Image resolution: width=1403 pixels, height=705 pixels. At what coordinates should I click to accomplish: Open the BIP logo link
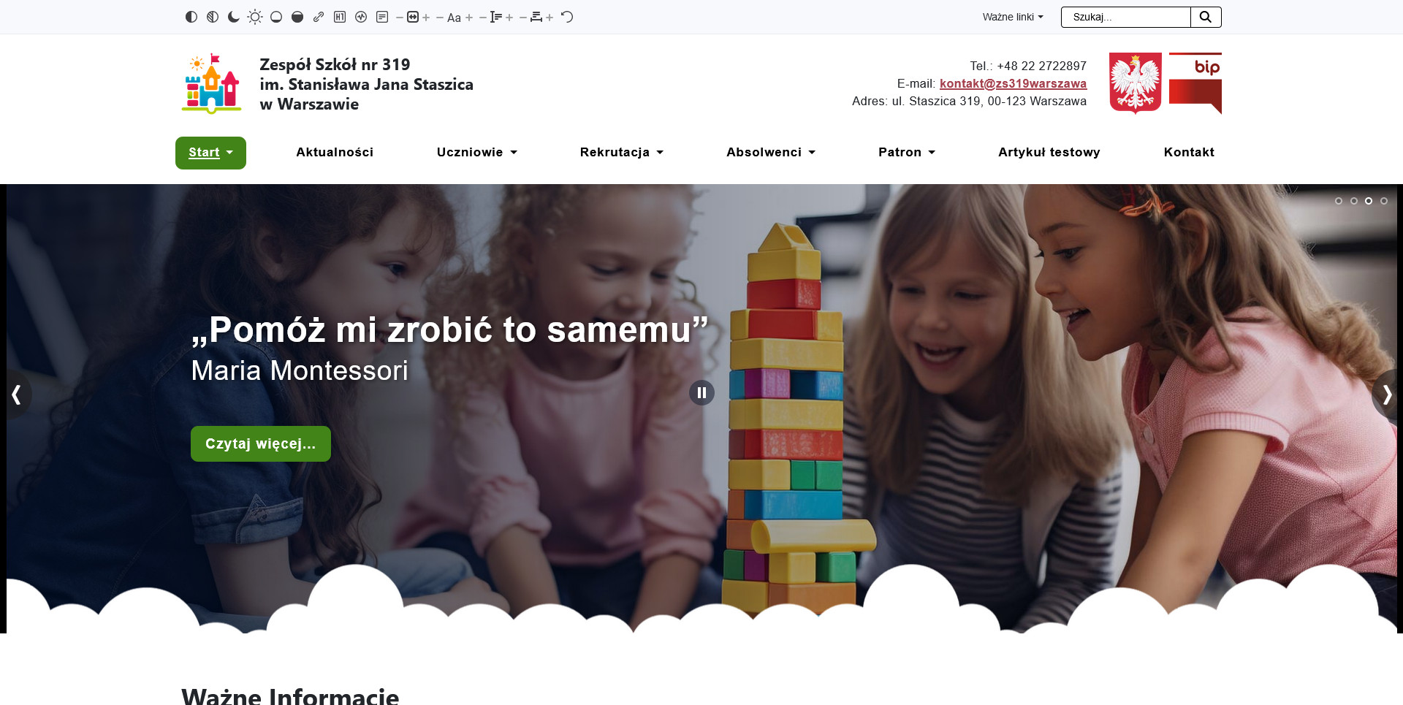click(x=1195, y=83)
